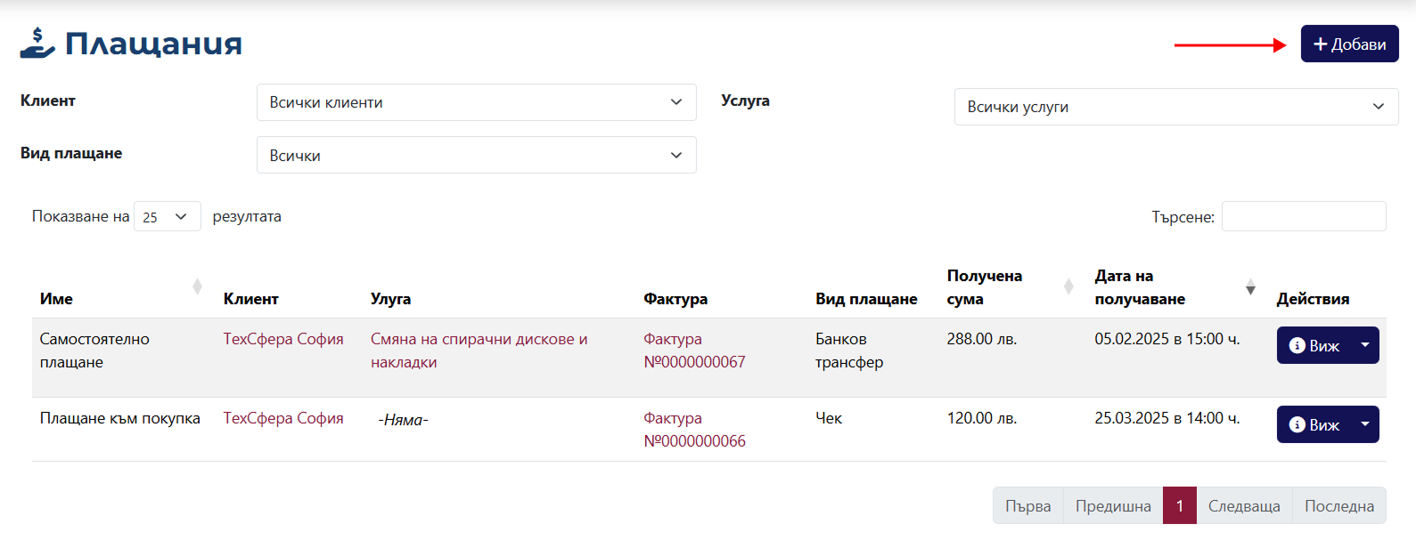Open the Всички клиенти client dropdown
This screenshot has height=548, width=1416.
click(476, 102)
